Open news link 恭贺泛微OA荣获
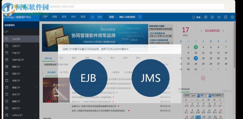243x119 pixels. 157,26
